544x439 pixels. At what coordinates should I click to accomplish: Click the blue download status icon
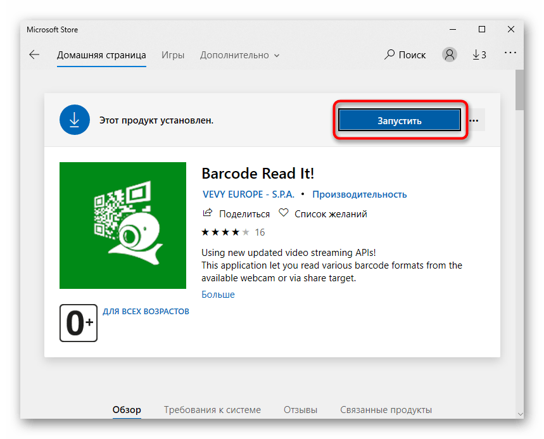pos(75,120)
